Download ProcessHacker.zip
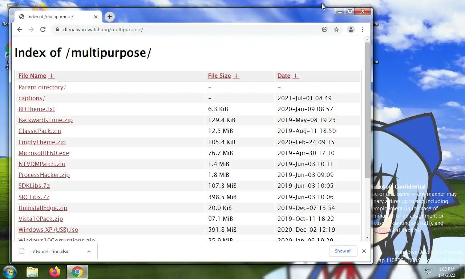Screen dimensions: 465x279 click(x=44, y=175)
